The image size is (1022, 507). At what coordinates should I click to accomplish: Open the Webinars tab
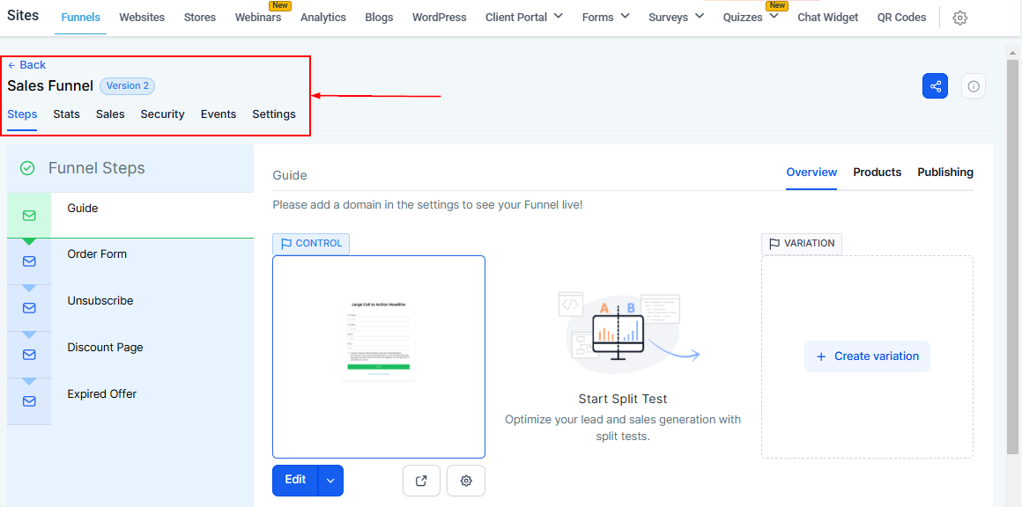coord(258,18)
